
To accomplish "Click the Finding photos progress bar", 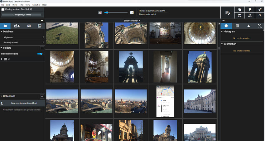I will (x=22, y=15).
